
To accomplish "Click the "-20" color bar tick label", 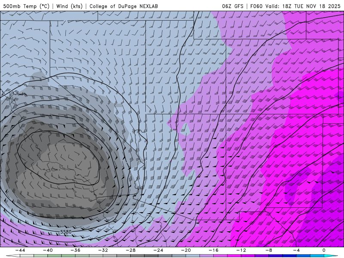I will [186, 250].
